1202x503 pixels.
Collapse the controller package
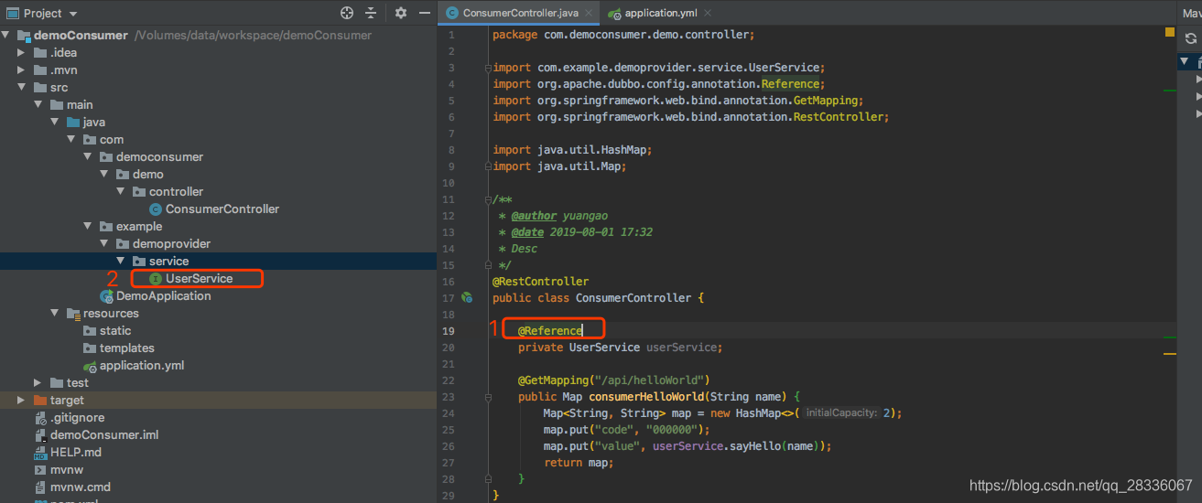pyautogui.click(x=120, y=192)
